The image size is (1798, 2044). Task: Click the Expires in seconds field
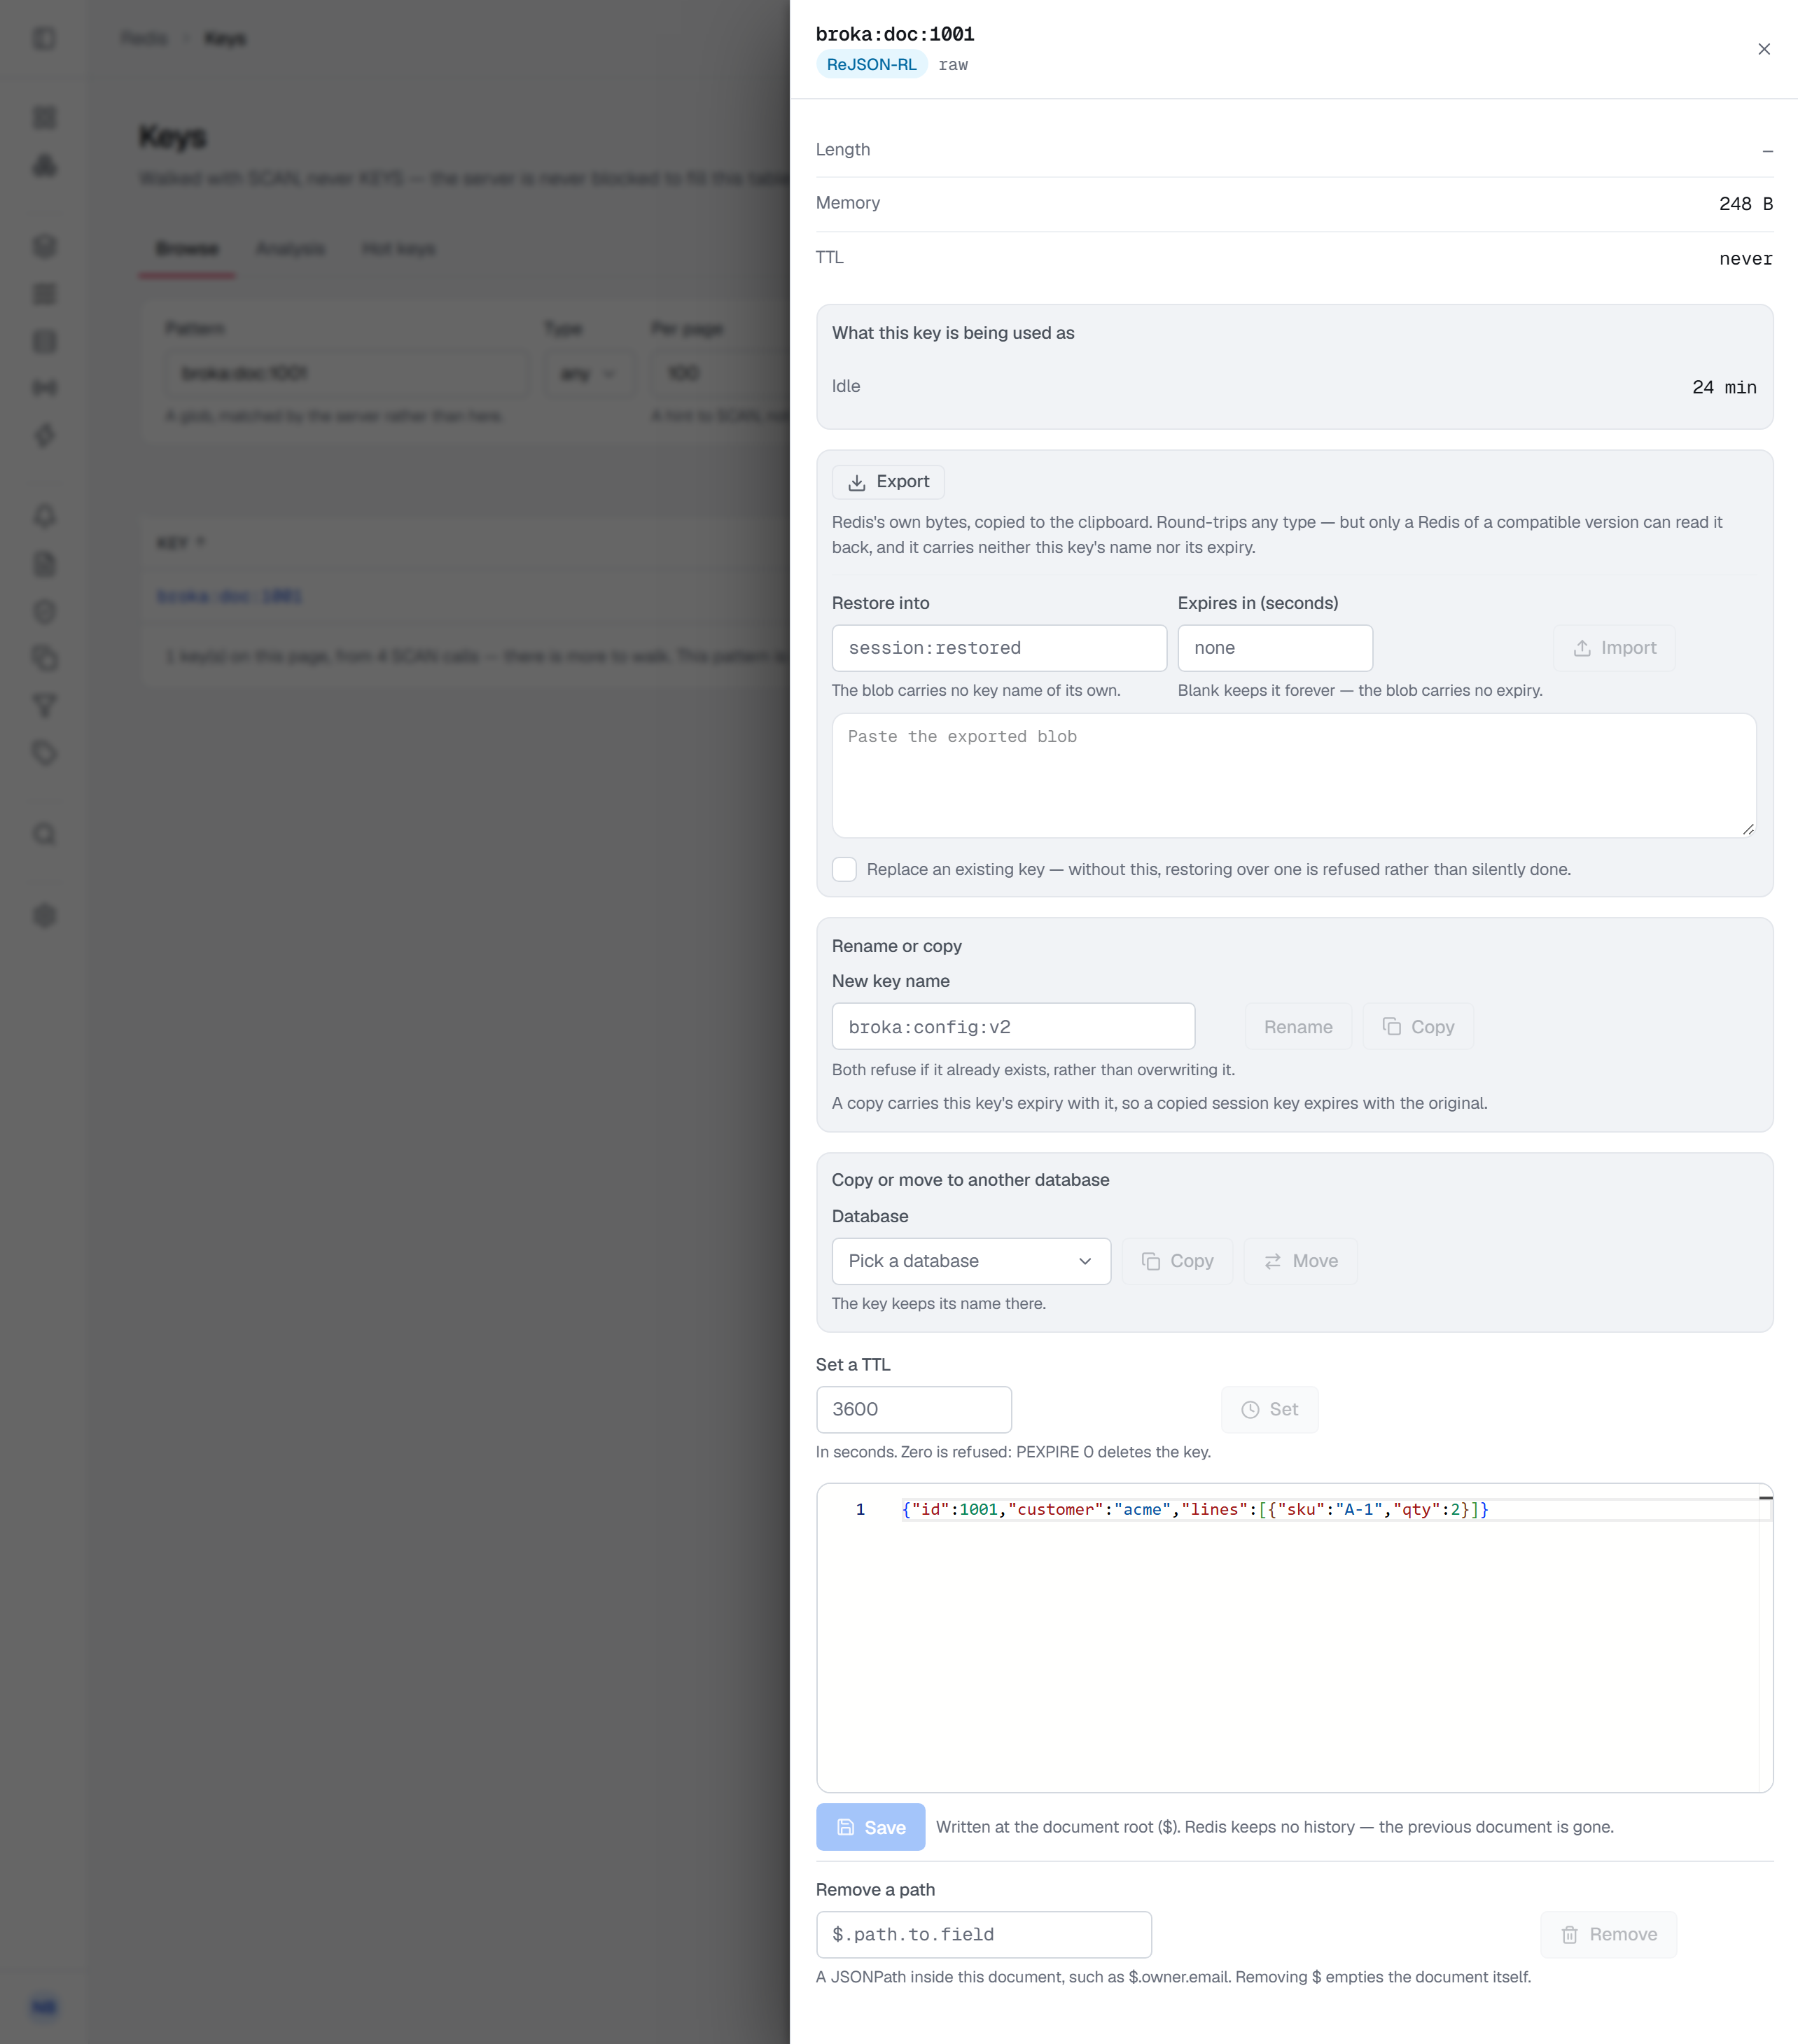pos(1275,648)
